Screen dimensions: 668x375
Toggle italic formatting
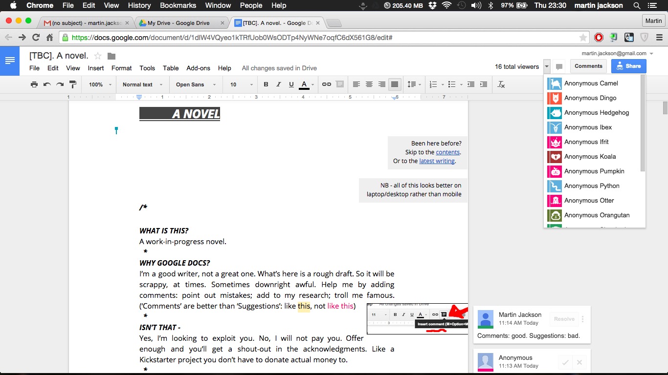pos(279,84)
